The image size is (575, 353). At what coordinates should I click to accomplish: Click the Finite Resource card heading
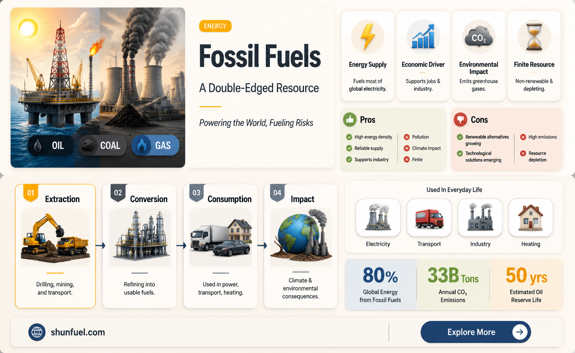click(x=534, y=65)
